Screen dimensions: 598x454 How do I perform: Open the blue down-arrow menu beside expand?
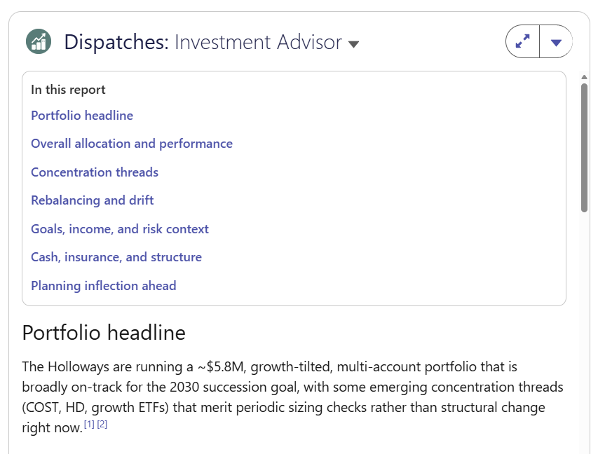click(556, 41)
